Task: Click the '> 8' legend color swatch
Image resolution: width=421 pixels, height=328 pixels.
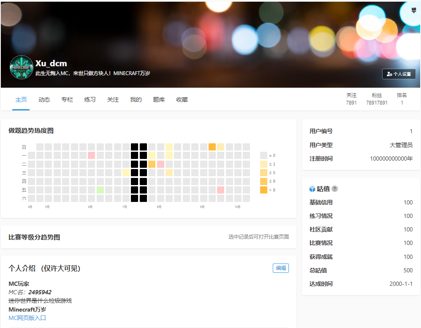Action: (x=263, y=190)
